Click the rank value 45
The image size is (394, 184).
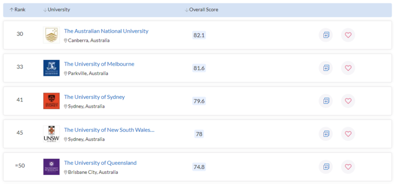pyautogui.click(x=20, y=133)
